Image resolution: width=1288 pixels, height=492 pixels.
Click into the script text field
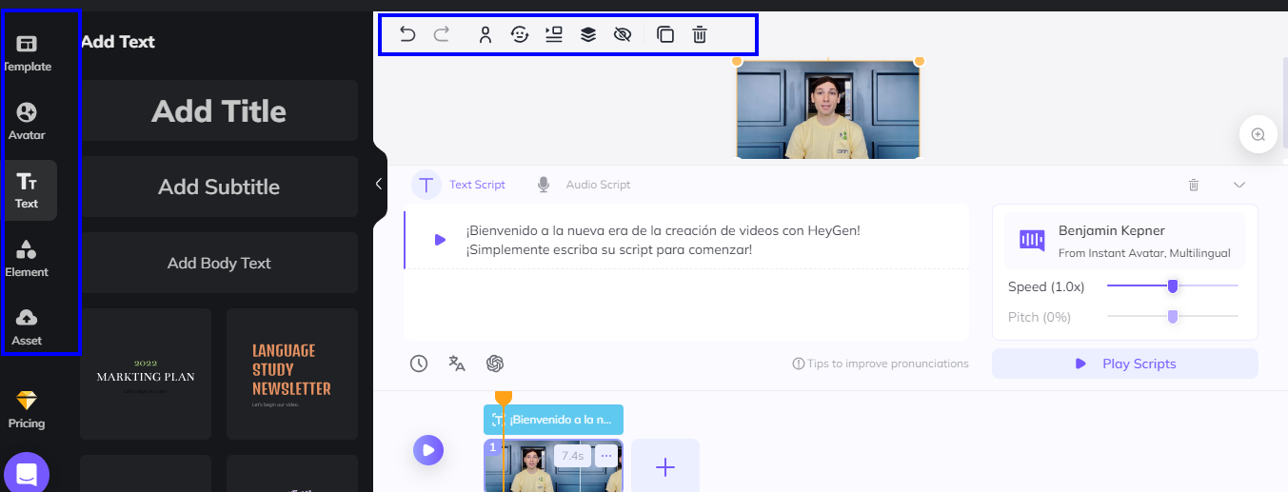click(x=686, y=272)
